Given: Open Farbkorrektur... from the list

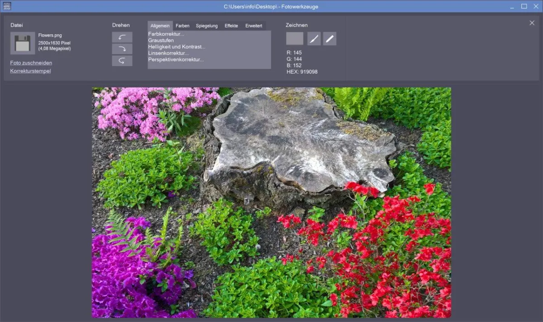Looking at the screenshot, I should 166,34.
